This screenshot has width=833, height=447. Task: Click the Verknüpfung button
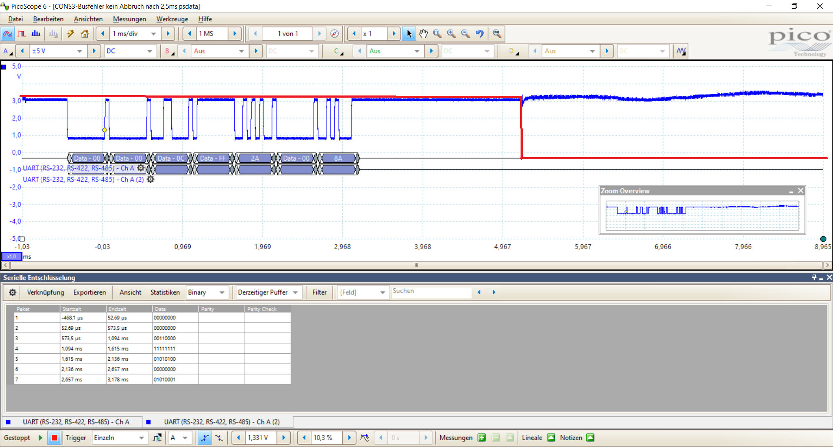point(46,292)
